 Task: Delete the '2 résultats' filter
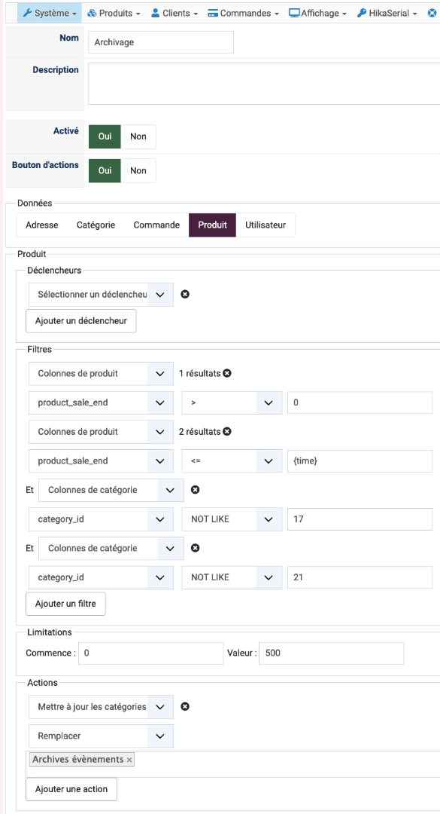tap(227, 431)
